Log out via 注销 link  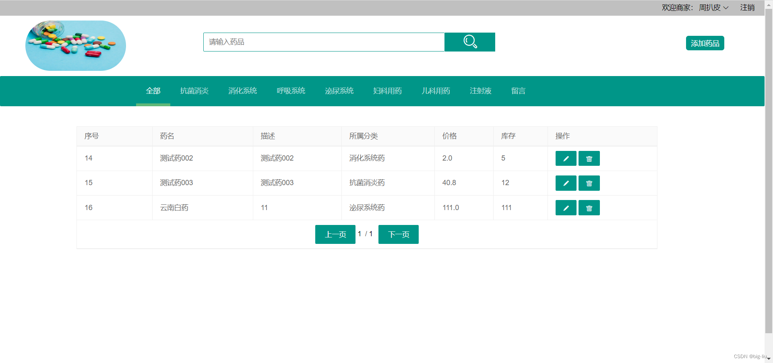click(747, 8)
